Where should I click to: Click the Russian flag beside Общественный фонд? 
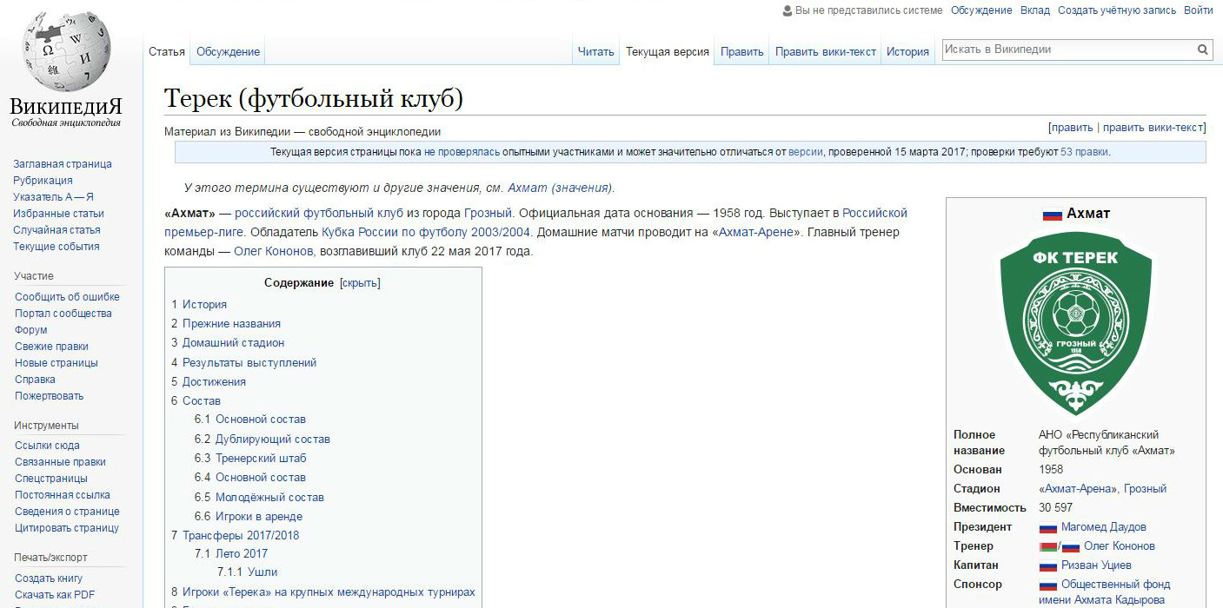point(1047,585)
